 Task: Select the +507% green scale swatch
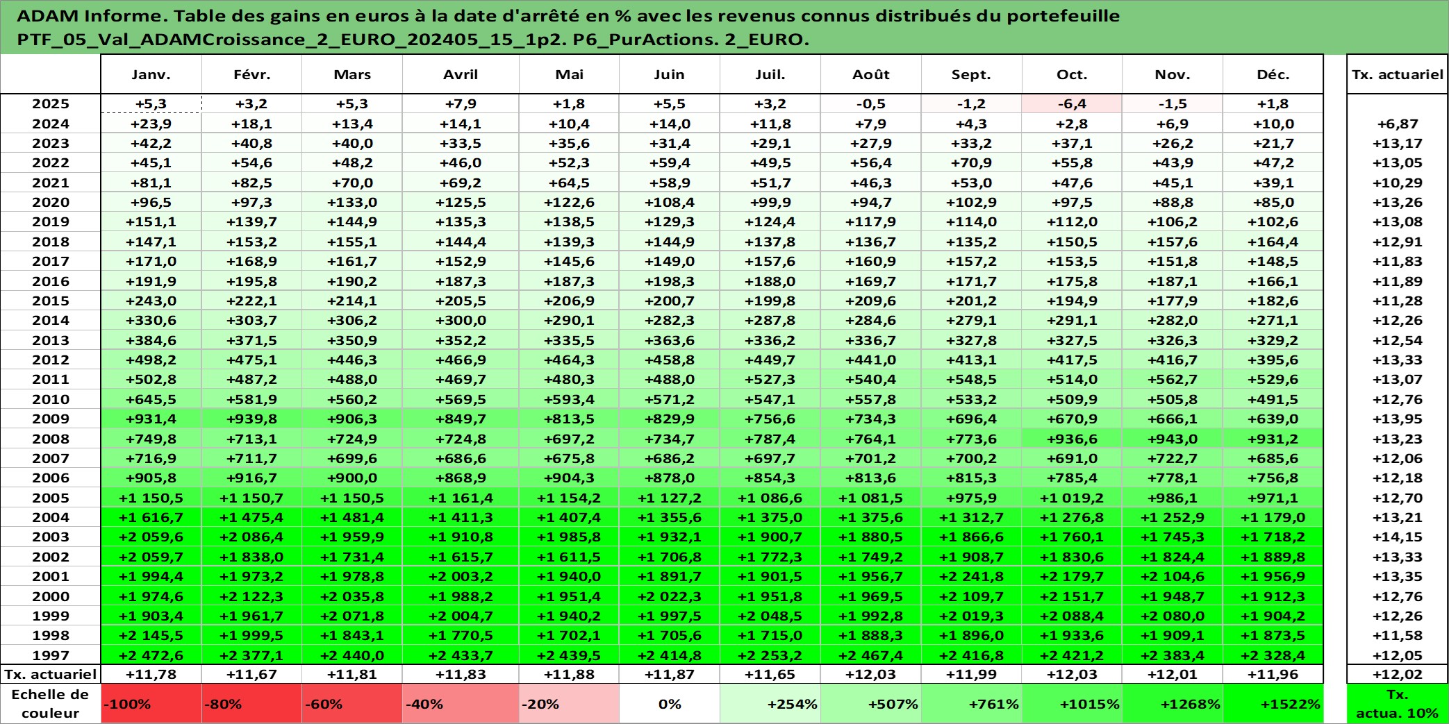click(x=871, y=704)
